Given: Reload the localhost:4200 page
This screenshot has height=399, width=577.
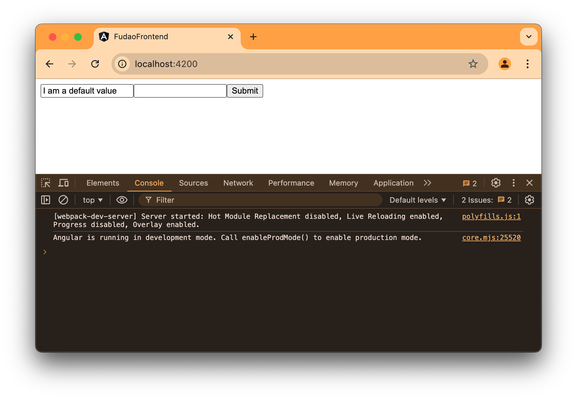Looking at the screenshot, I should [95, 64].
